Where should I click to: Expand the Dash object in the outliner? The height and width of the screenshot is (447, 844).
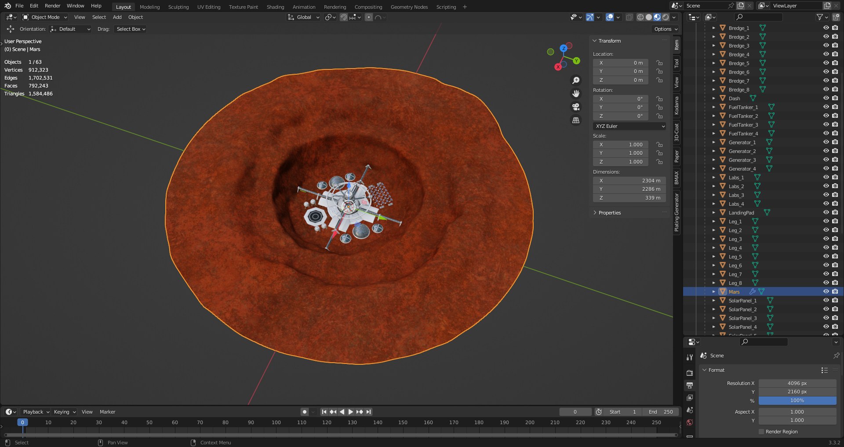713,98
